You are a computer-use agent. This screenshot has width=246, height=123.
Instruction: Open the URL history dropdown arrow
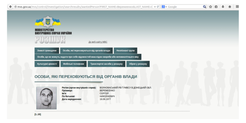tap(155, 7)
